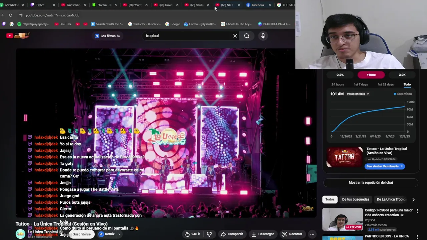This screenshot has height=240, width=427.
Task: Select the '1st 7 days' stats range
Action: click(x=361, y=84)
